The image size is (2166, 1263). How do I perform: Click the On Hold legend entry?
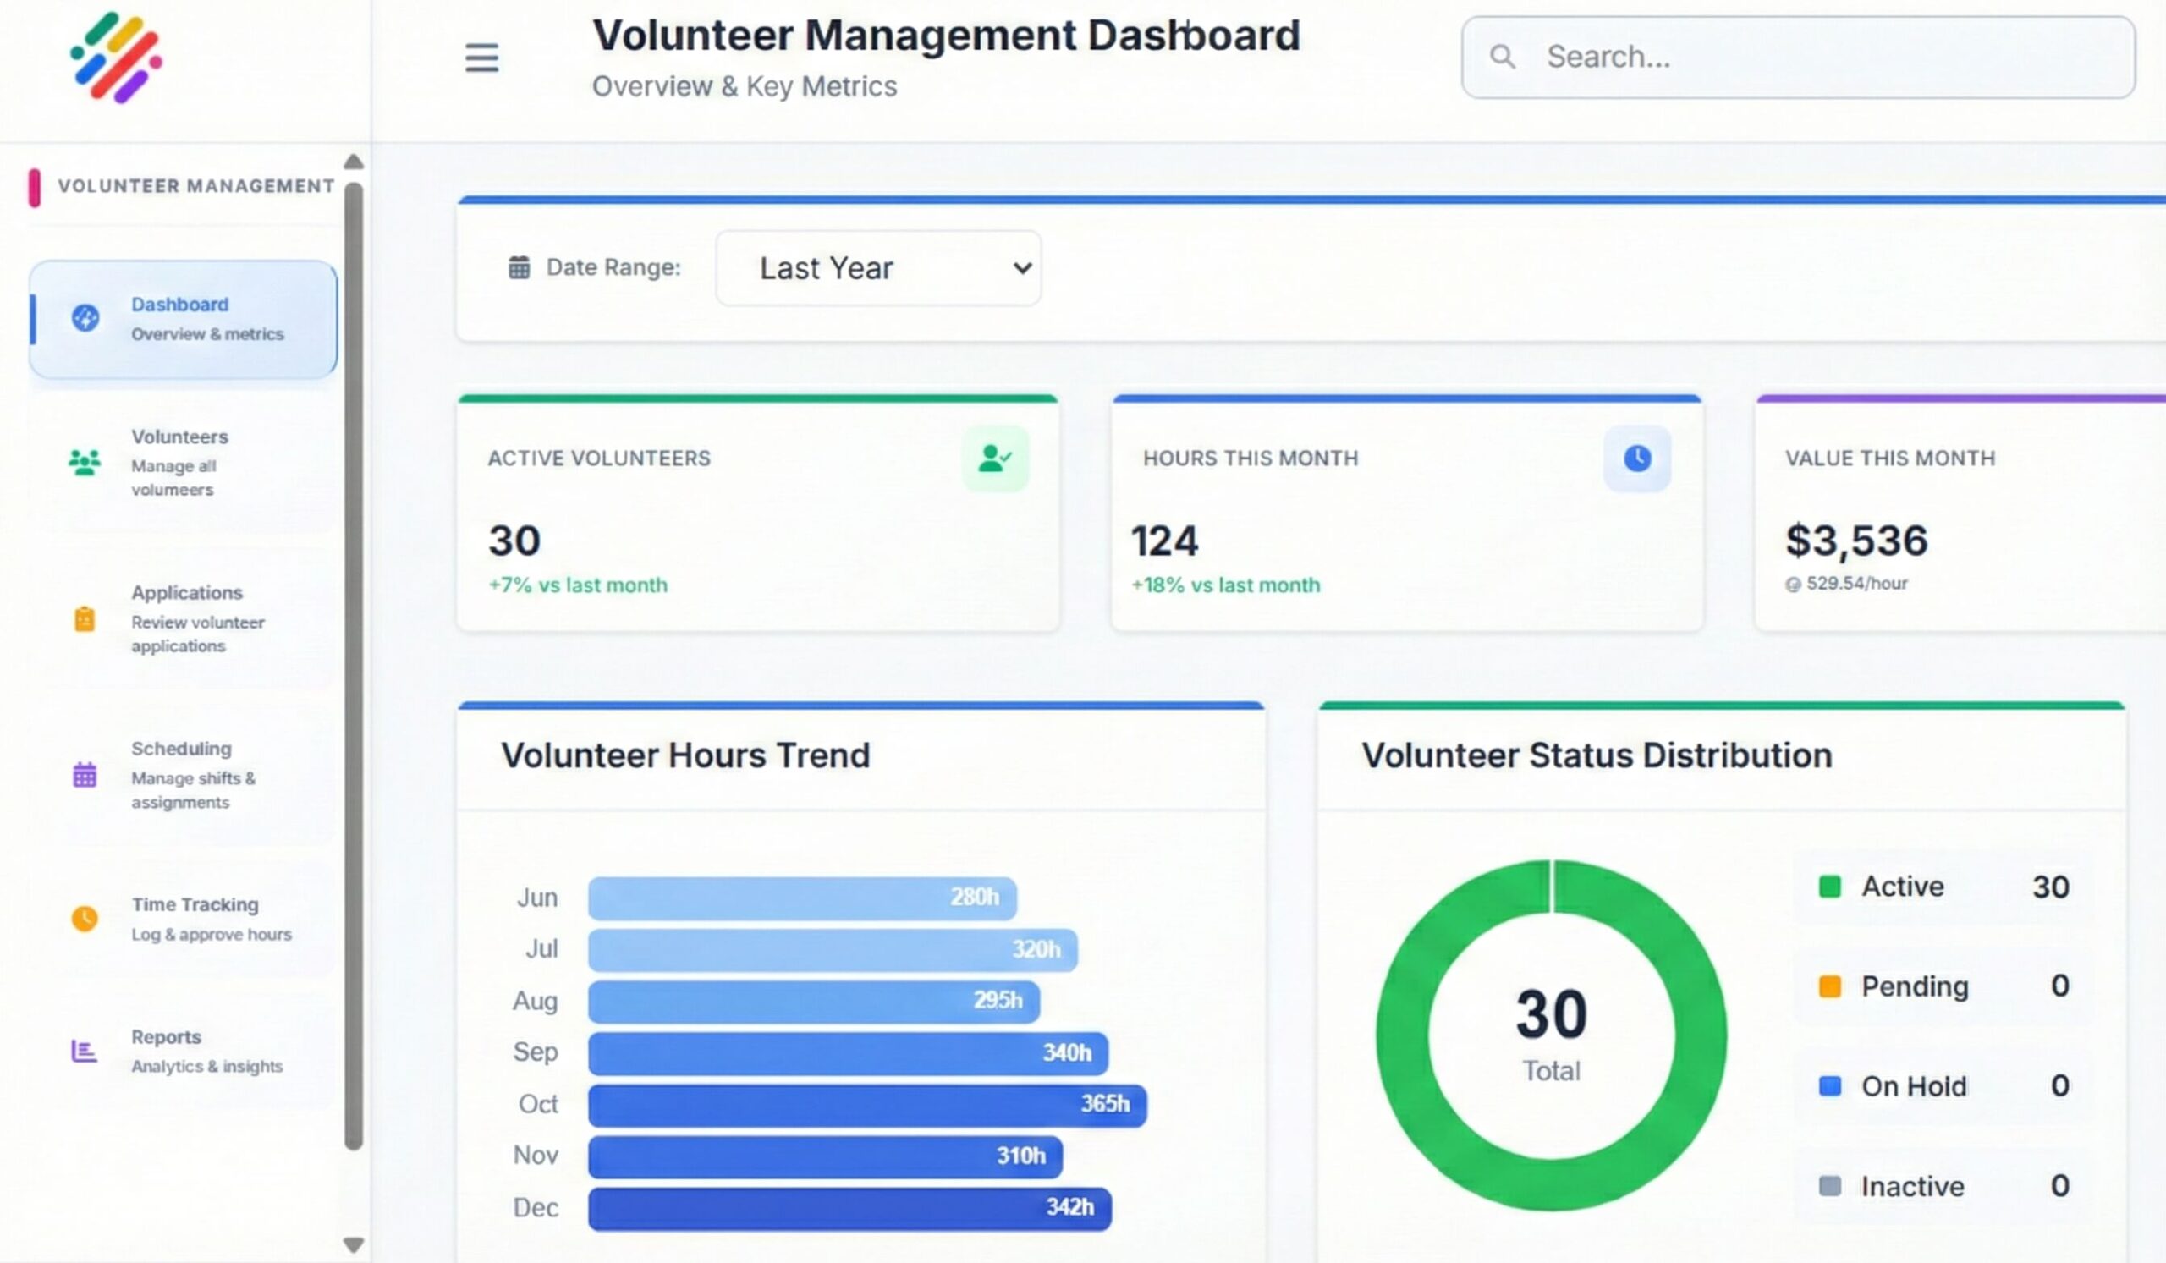pyautogui.click(x=1830, y=1086)
